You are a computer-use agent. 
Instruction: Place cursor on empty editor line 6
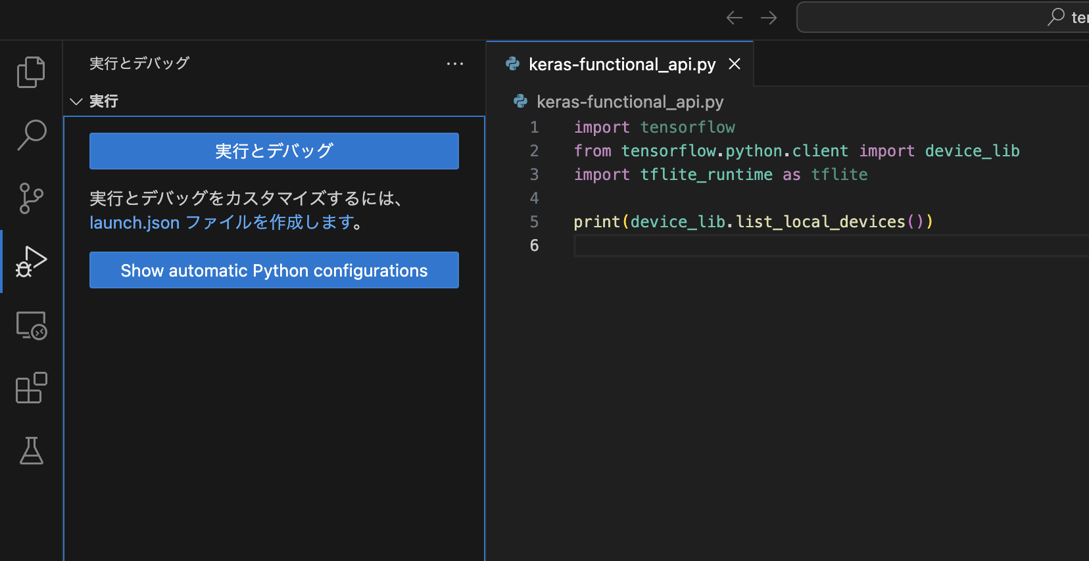click(x=831, y=246)
